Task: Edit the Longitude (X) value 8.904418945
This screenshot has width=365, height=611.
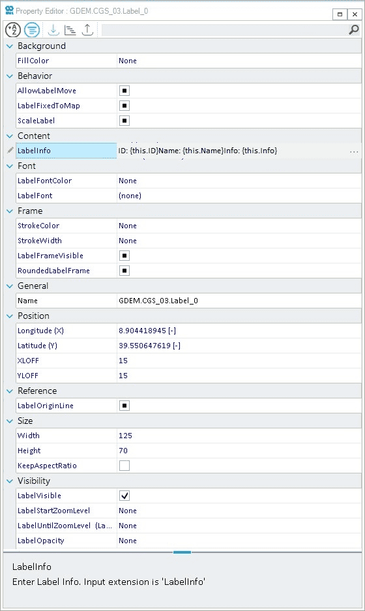Action: click(147, 331)
